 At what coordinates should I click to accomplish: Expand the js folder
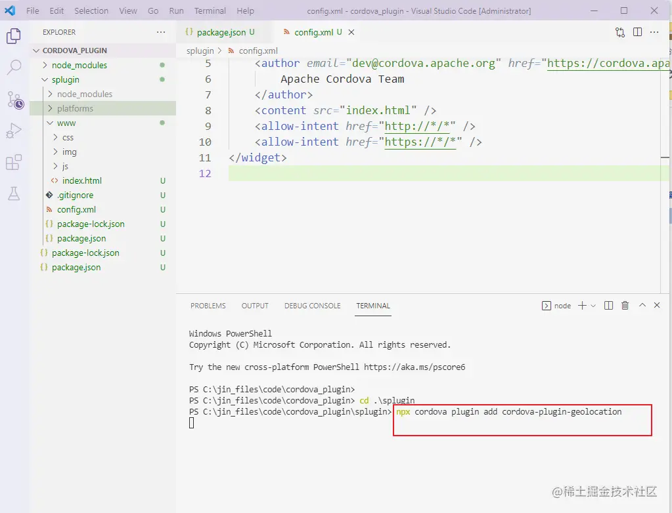pyautogui.click(x=103, y=166)
